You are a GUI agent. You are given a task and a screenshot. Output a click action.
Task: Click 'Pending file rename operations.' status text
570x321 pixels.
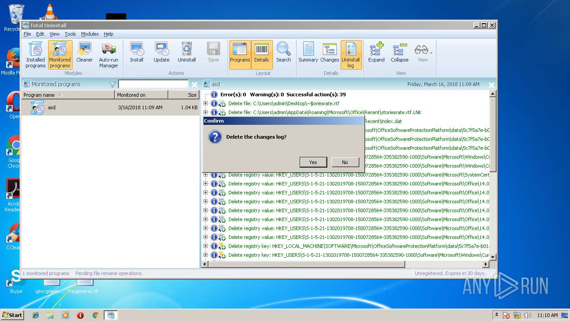coord(109,273)
